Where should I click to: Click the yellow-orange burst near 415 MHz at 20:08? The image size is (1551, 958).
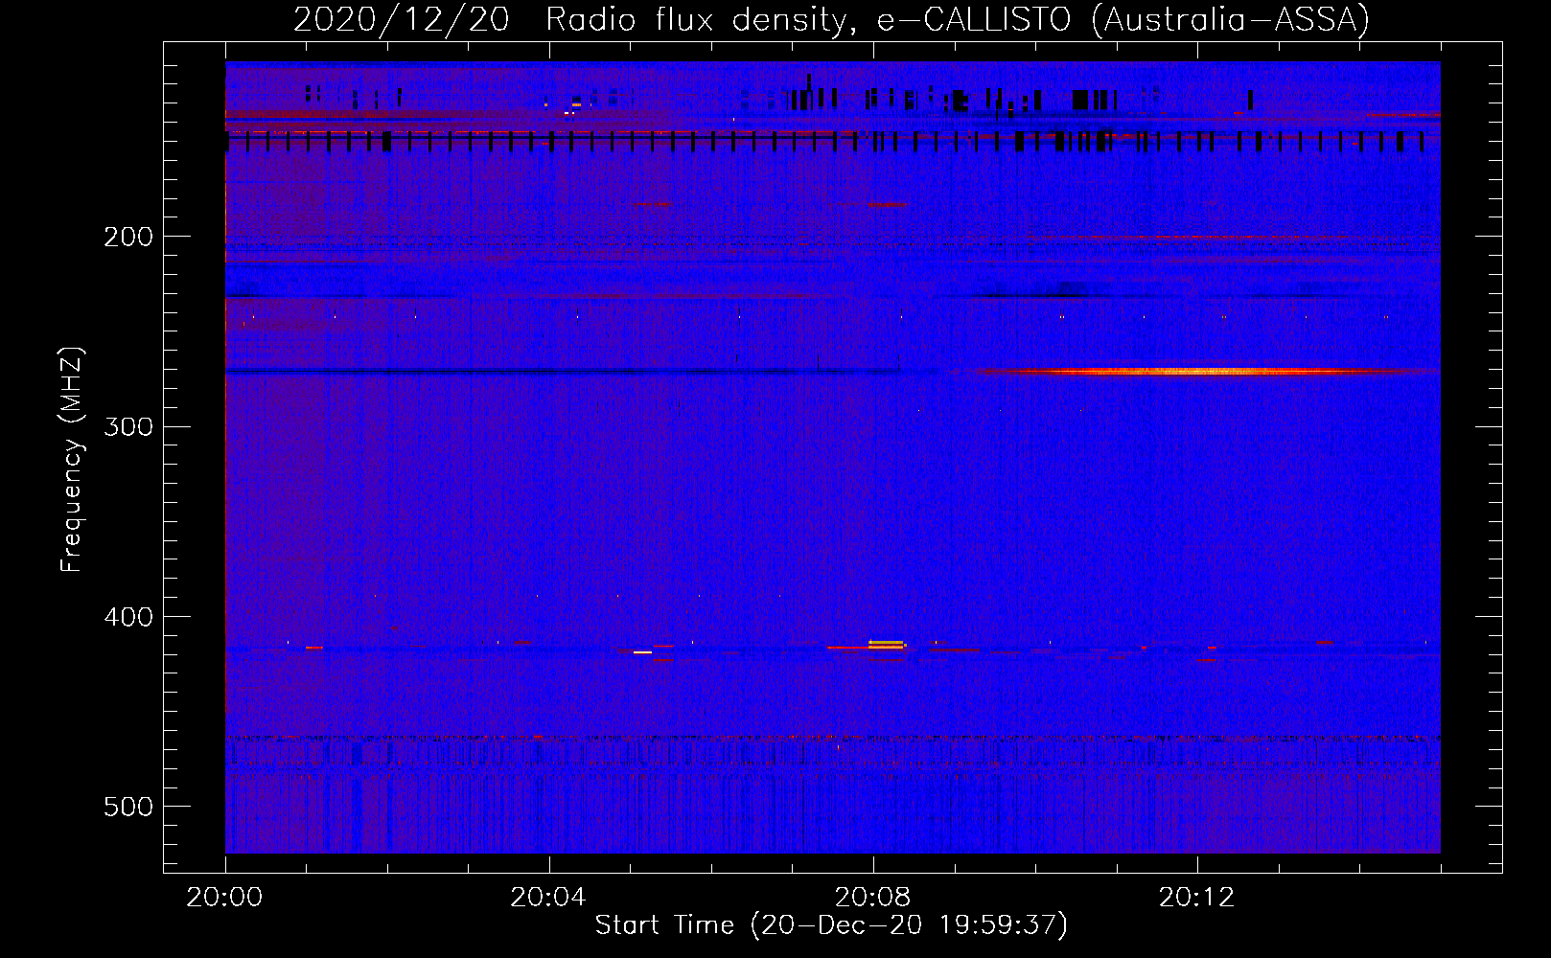(886, 645)
